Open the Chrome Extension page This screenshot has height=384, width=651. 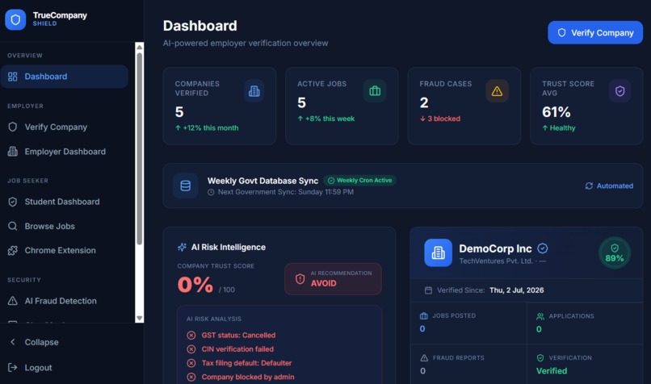[x=65, y=250]
